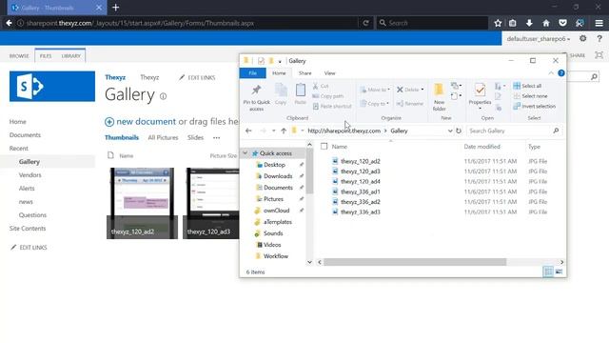Click Cut in the Clipboard group
609x343 pixels.
point(321,86)
